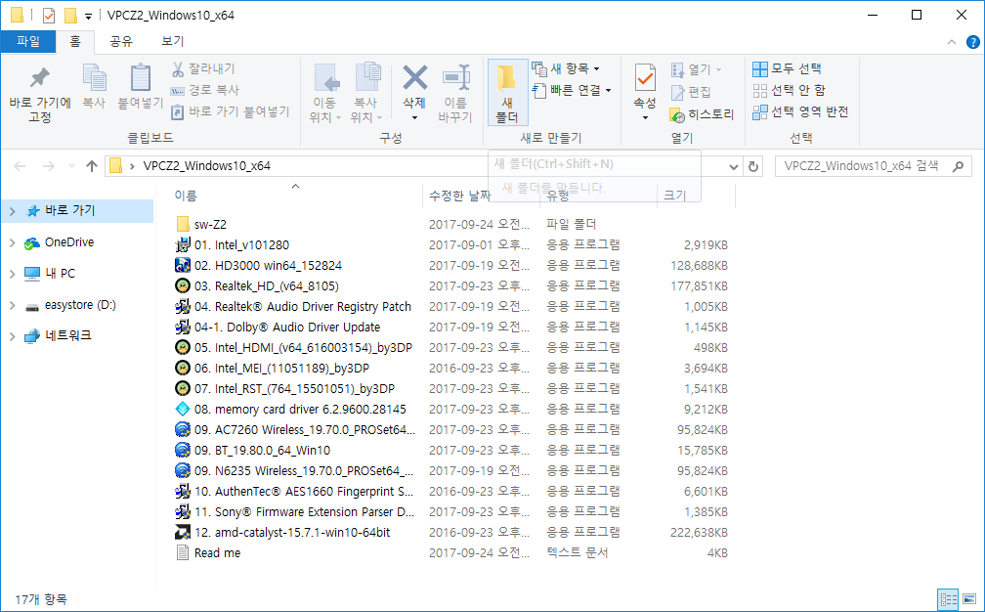Image resolution: width=985 pixels, height=612 pixels.
Task: Switch to the 보기 (View) tab
Action: click(172, 41)
